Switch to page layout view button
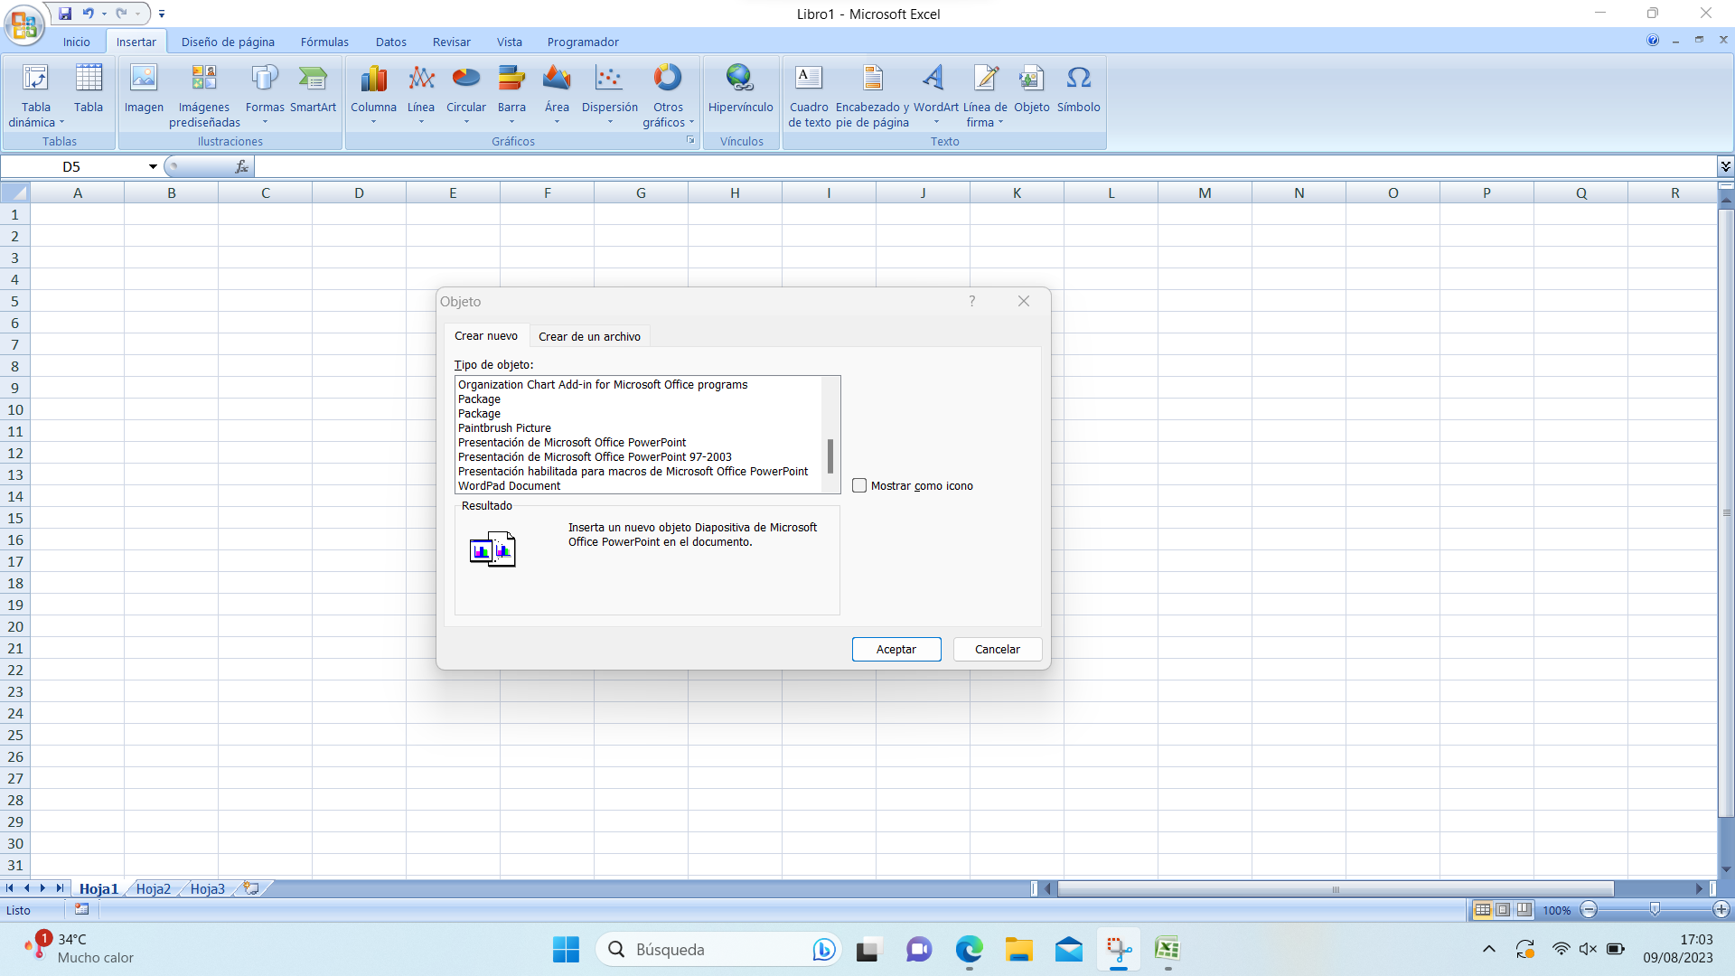Screen dimensions: 1735x976 (x=1503, y=910)
